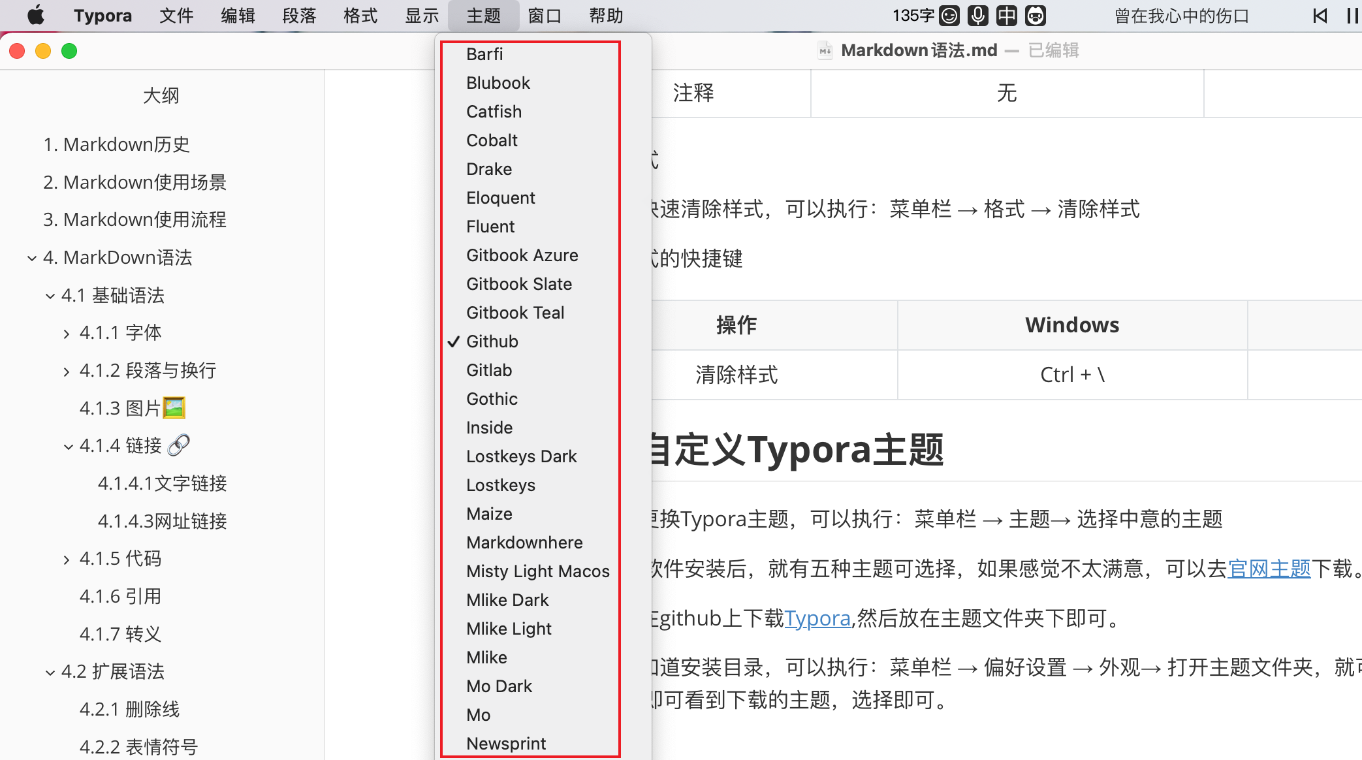The height and width of the screenshot is (760, 1362).
Task: Click the 中 input method icon
Action: 1007,15
